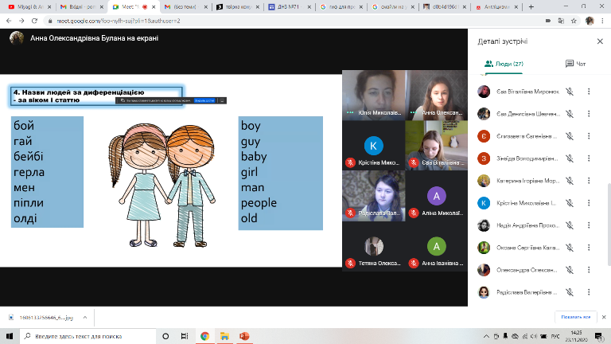Open a new browser tab
This screenshot has width=611, height=344.
[x=532, y=6]
